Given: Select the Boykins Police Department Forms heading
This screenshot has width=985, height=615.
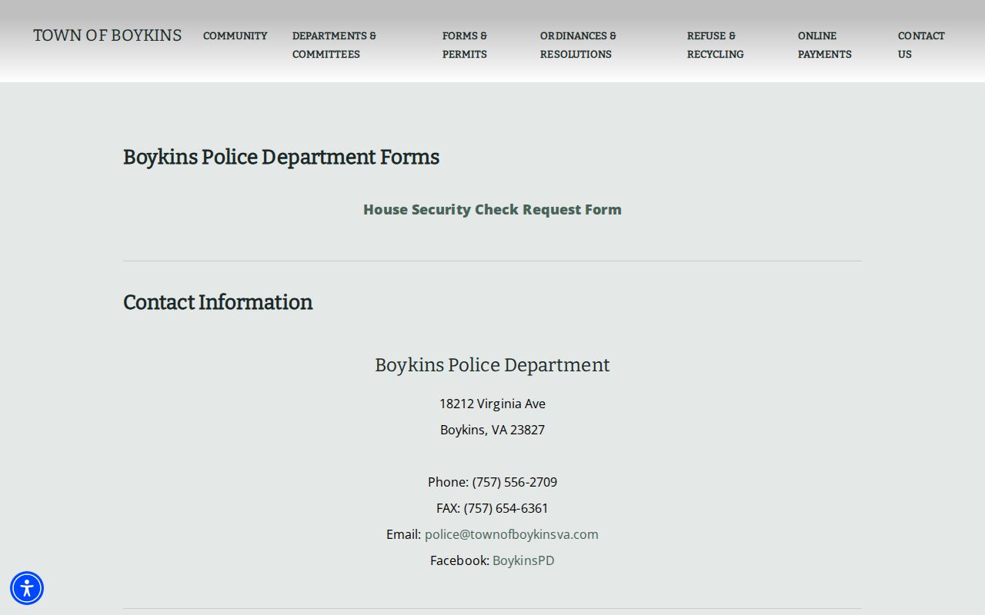Looking at the screenshot, I should tap(281, 157).
